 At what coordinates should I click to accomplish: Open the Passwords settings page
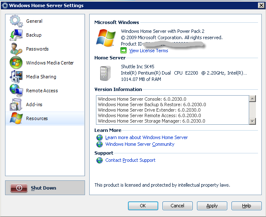point(45,49)
